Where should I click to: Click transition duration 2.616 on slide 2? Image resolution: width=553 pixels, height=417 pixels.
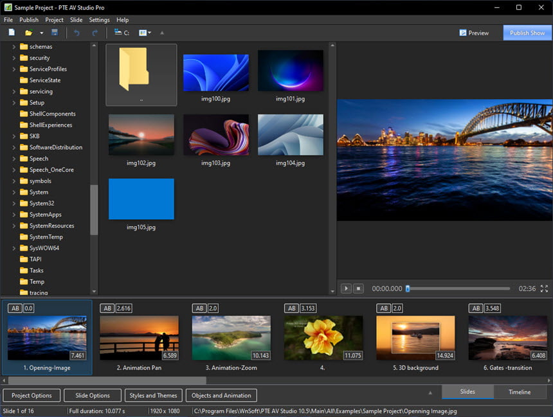[124, 308]
